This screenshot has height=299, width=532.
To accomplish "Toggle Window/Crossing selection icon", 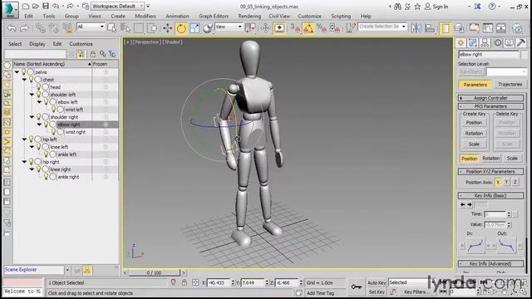I will click(152, 28).
